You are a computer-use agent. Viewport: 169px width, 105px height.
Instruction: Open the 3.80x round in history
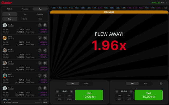[158, 8]
